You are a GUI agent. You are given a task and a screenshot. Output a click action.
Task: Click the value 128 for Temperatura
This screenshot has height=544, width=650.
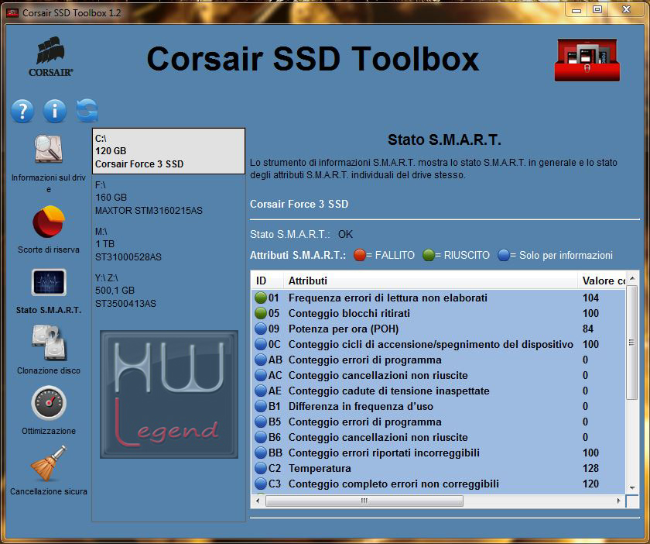(590, 468)
